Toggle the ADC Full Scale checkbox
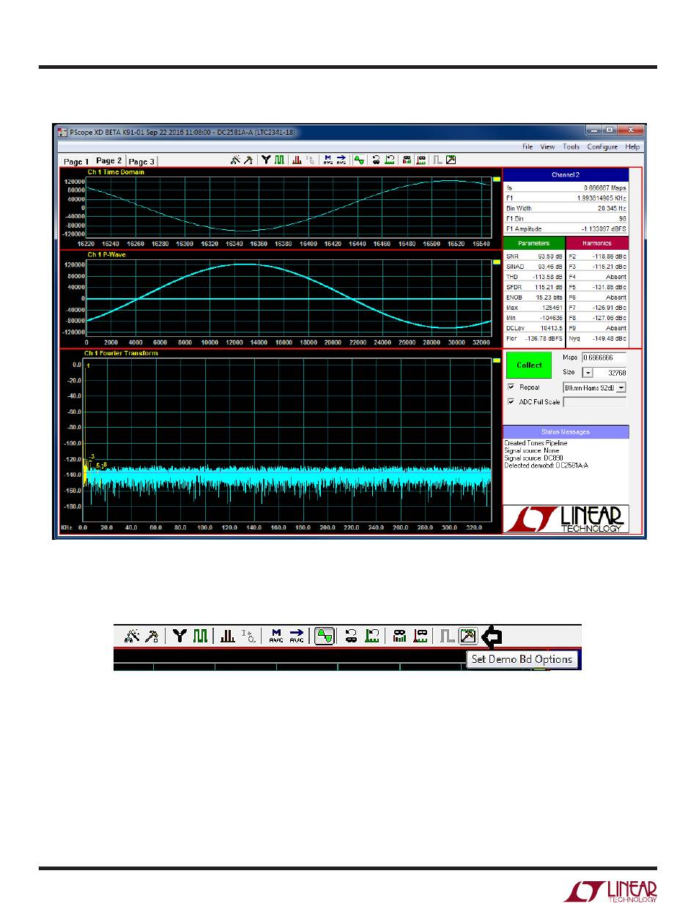This screenshot has width=696, height=909. click(x=511, y=401)
